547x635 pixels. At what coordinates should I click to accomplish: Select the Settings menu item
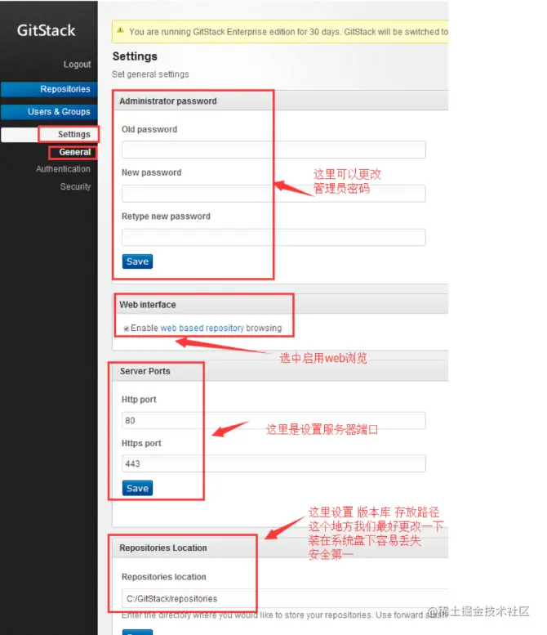pyautogui.click(x=49, y=135)
